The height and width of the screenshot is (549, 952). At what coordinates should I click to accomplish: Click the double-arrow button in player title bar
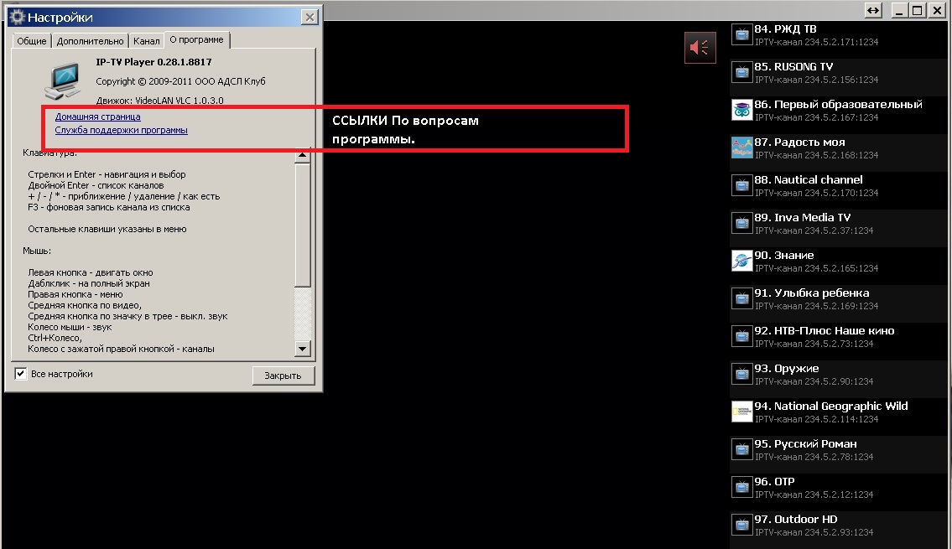click(873, 10)
